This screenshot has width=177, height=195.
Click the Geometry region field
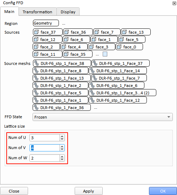point(46,23)
